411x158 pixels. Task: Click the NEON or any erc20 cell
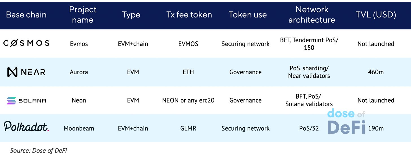click(188, 100)
